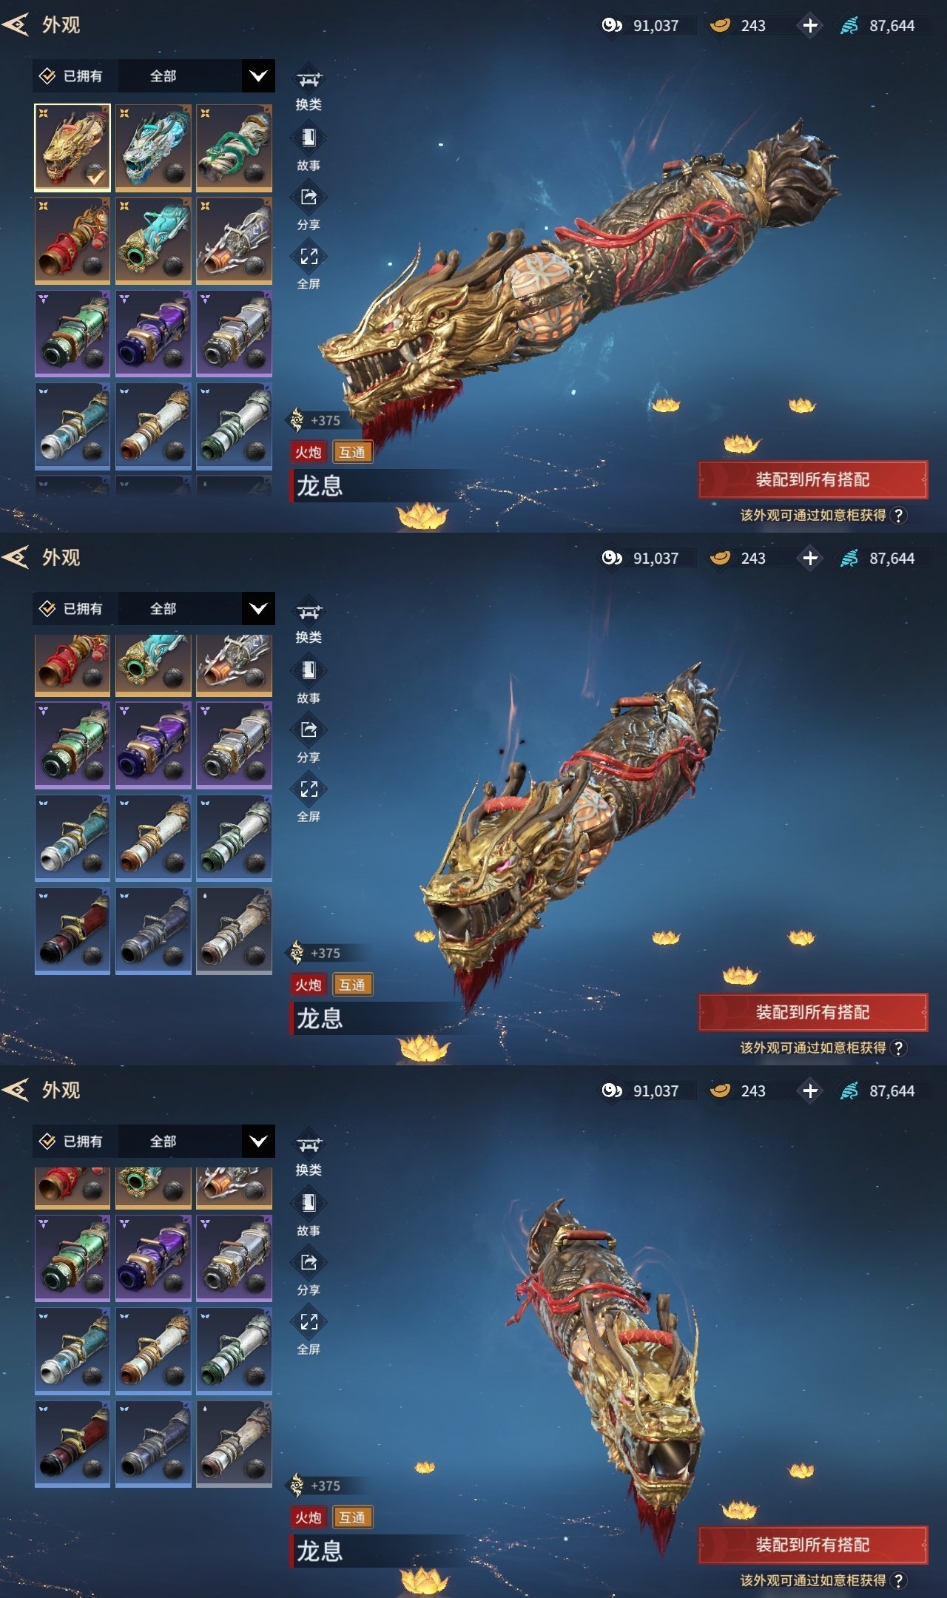Toggle 已拥有 owned filter in top screenshot
Image resolution: width=947 pixels, height=1598 pixels.
pyautogui.click(x=72, y=76)
